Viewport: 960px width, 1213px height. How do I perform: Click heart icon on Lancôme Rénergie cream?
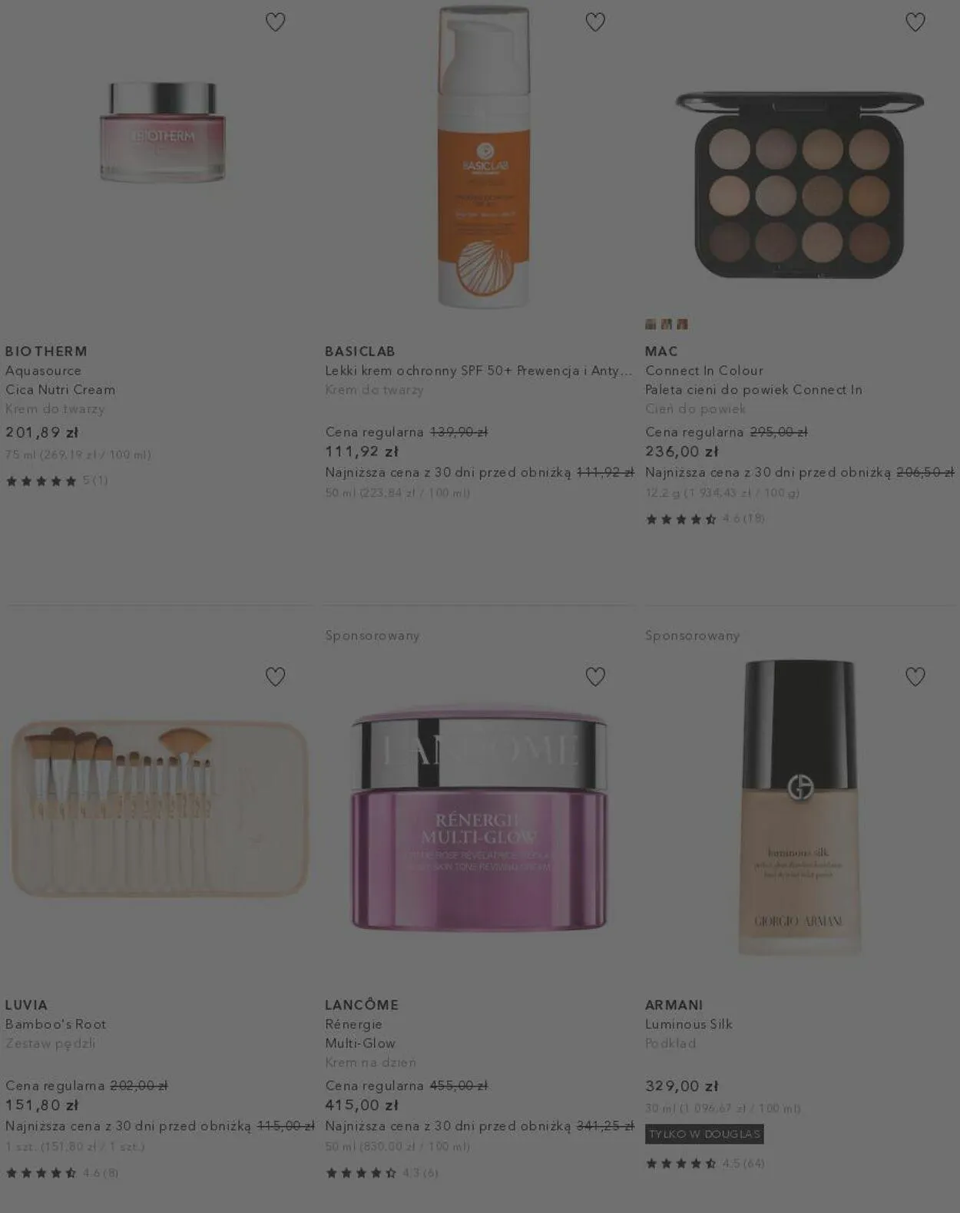[595, 676]
